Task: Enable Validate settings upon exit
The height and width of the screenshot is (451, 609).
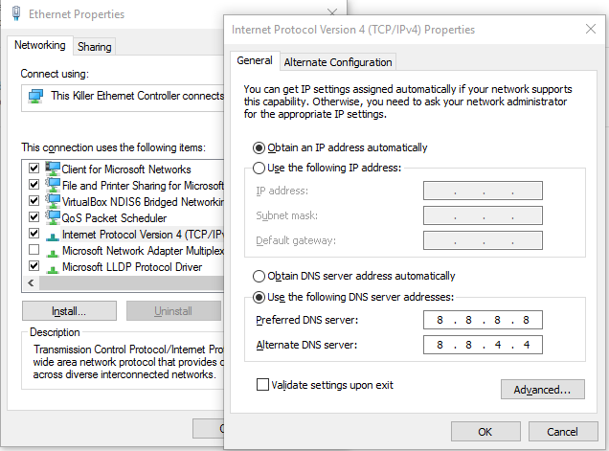Action: (262, 385)
